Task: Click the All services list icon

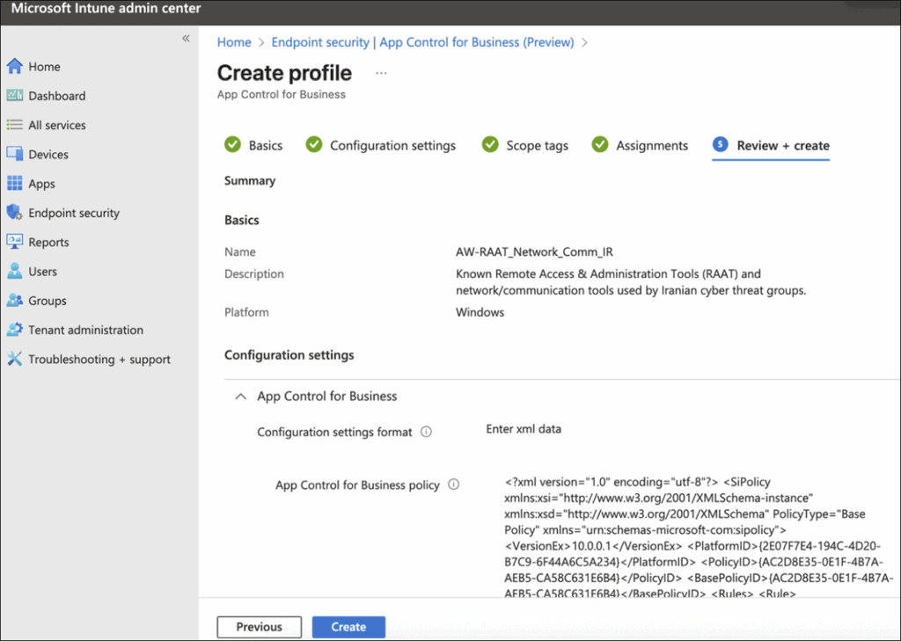Action: (15, 125)
